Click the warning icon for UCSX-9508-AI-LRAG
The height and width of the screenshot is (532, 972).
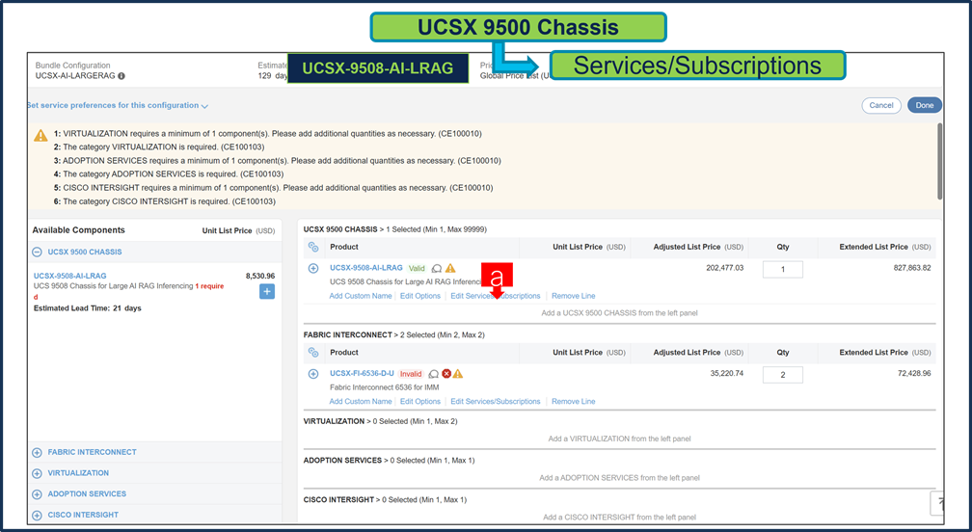450,268
